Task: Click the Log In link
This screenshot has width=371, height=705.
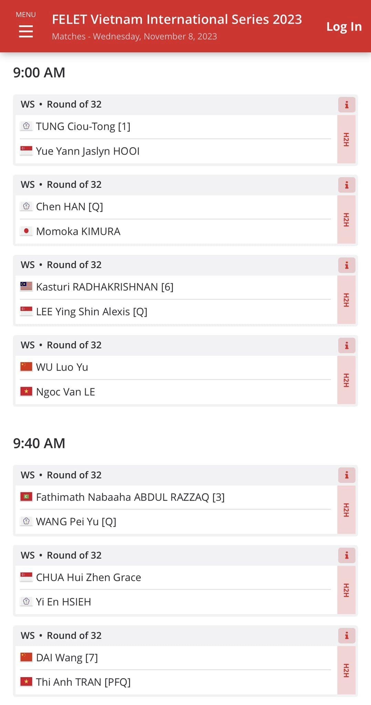Action: click(344, 27)
